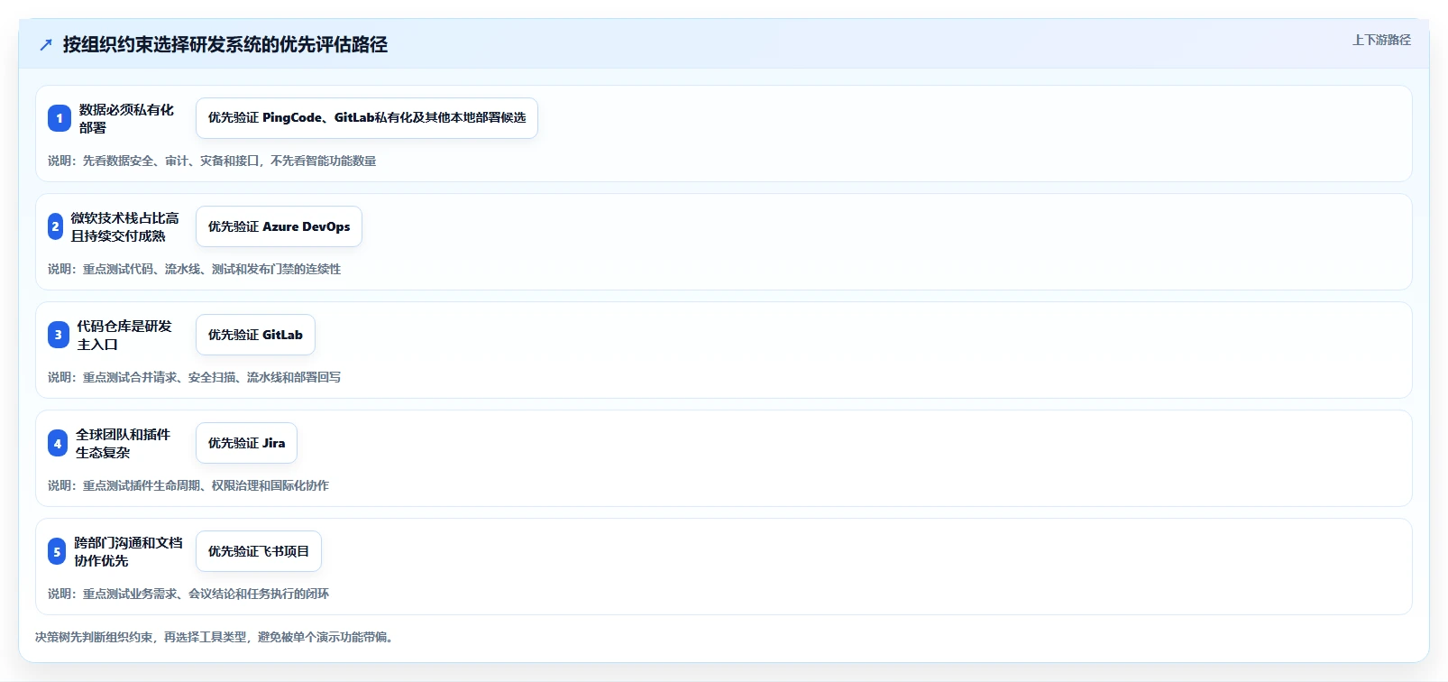
Task: Click the 优先验证 Jira box
Action: [246, 443]
